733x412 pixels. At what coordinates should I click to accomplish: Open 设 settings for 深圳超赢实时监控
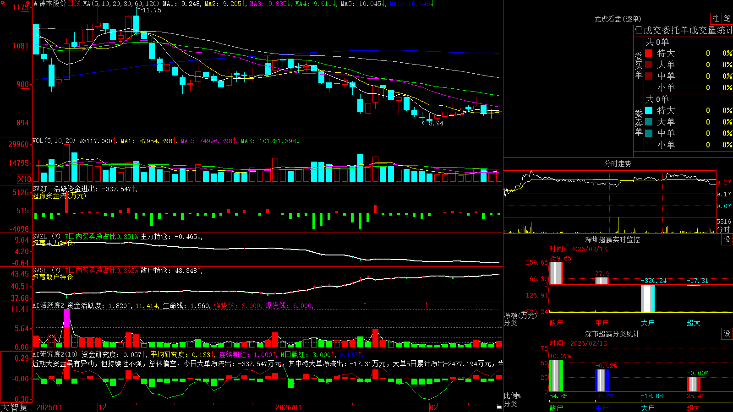[727, 239]
